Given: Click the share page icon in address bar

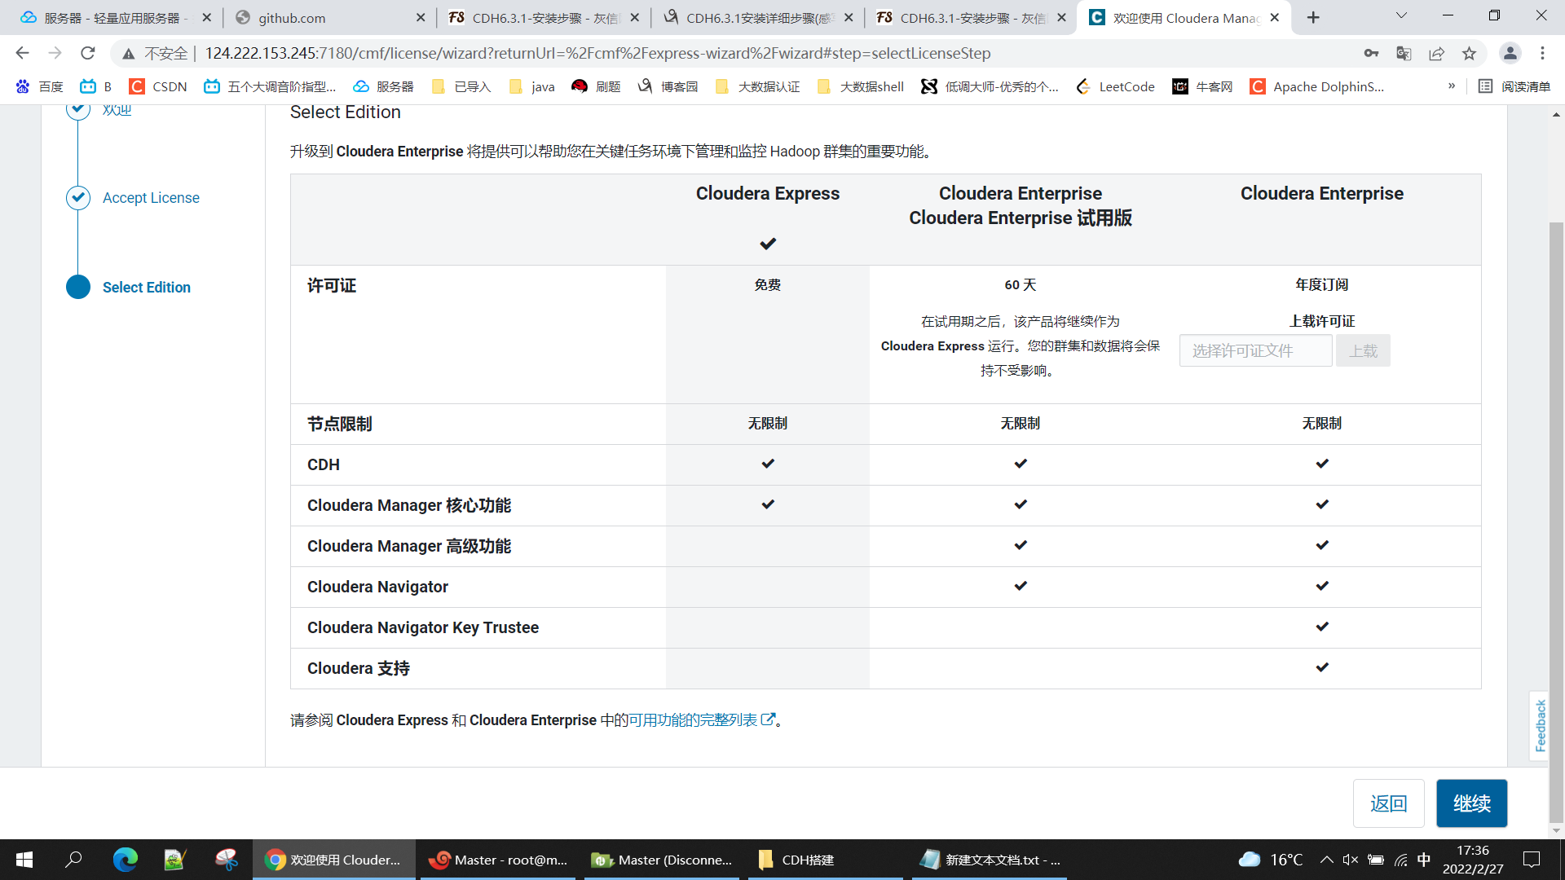Looking at the screenshot, I should click(1436, 53).
